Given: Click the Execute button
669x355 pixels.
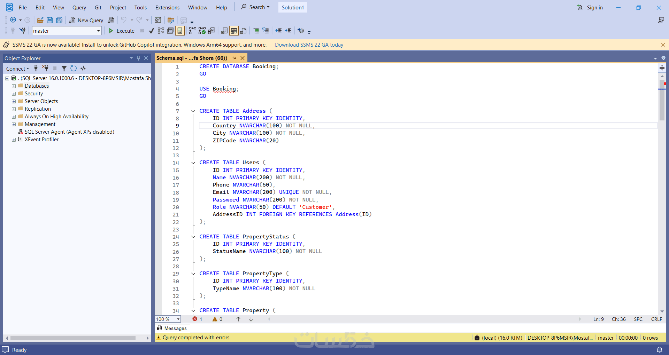Looking at the screenshot, I should tap(122, 31).
